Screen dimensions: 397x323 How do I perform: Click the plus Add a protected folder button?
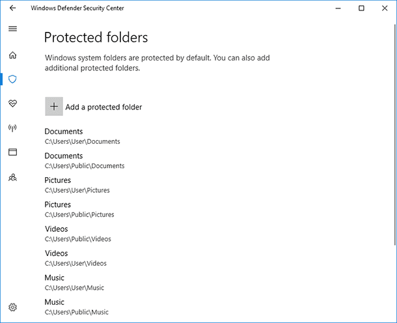(x=54, y=106)
